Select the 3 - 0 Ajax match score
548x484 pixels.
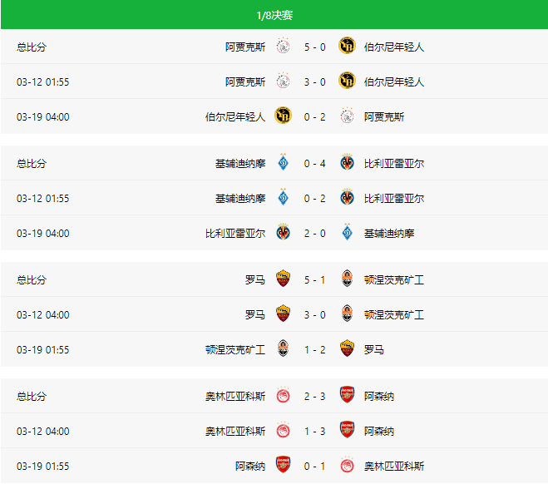click(x=314, y=81)
